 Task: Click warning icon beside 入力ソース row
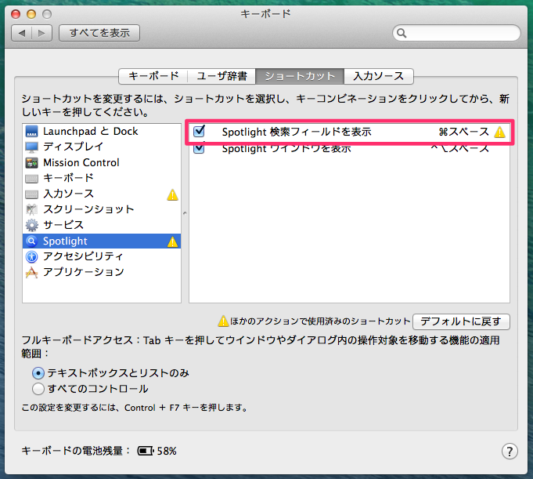click(x=172, y=194)
